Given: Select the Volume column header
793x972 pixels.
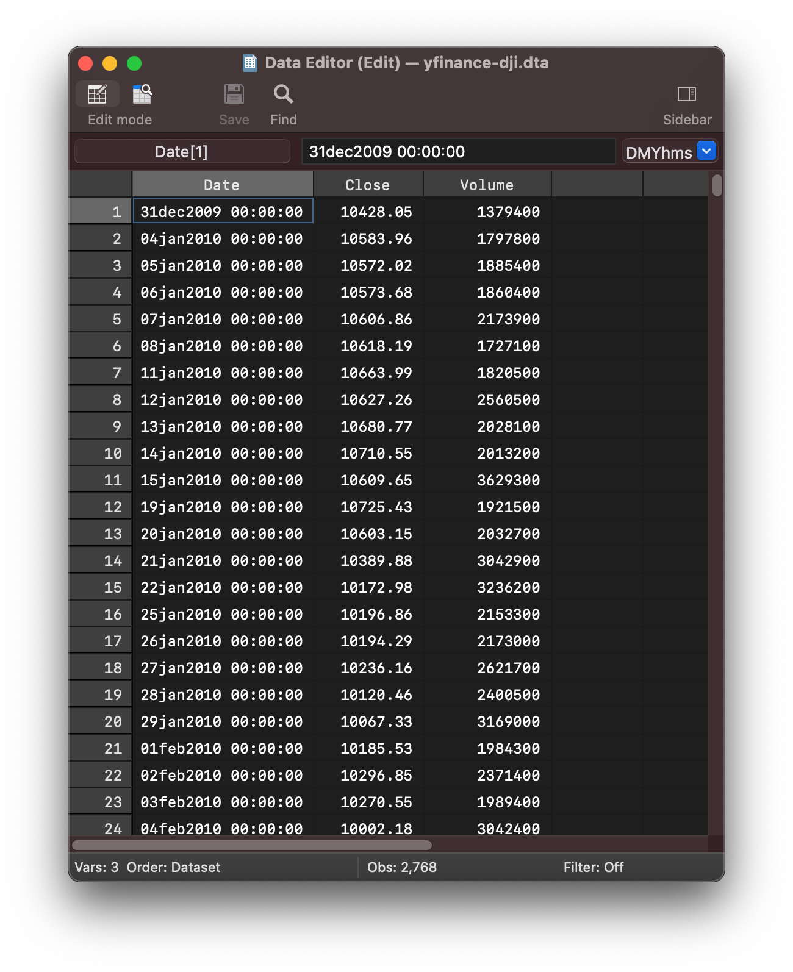Looking at the screenshot, I should coord(487,185).
